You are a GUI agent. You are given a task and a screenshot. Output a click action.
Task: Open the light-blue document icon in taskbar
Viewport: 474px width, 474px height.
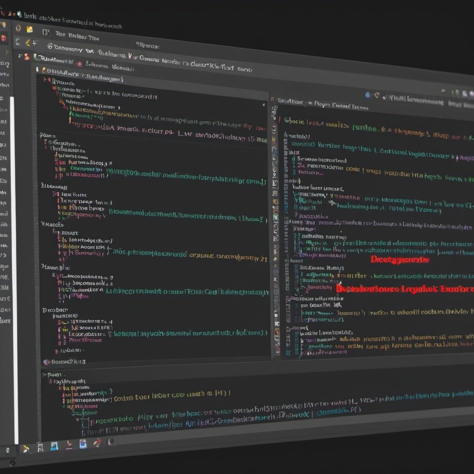tap(55, 446)
